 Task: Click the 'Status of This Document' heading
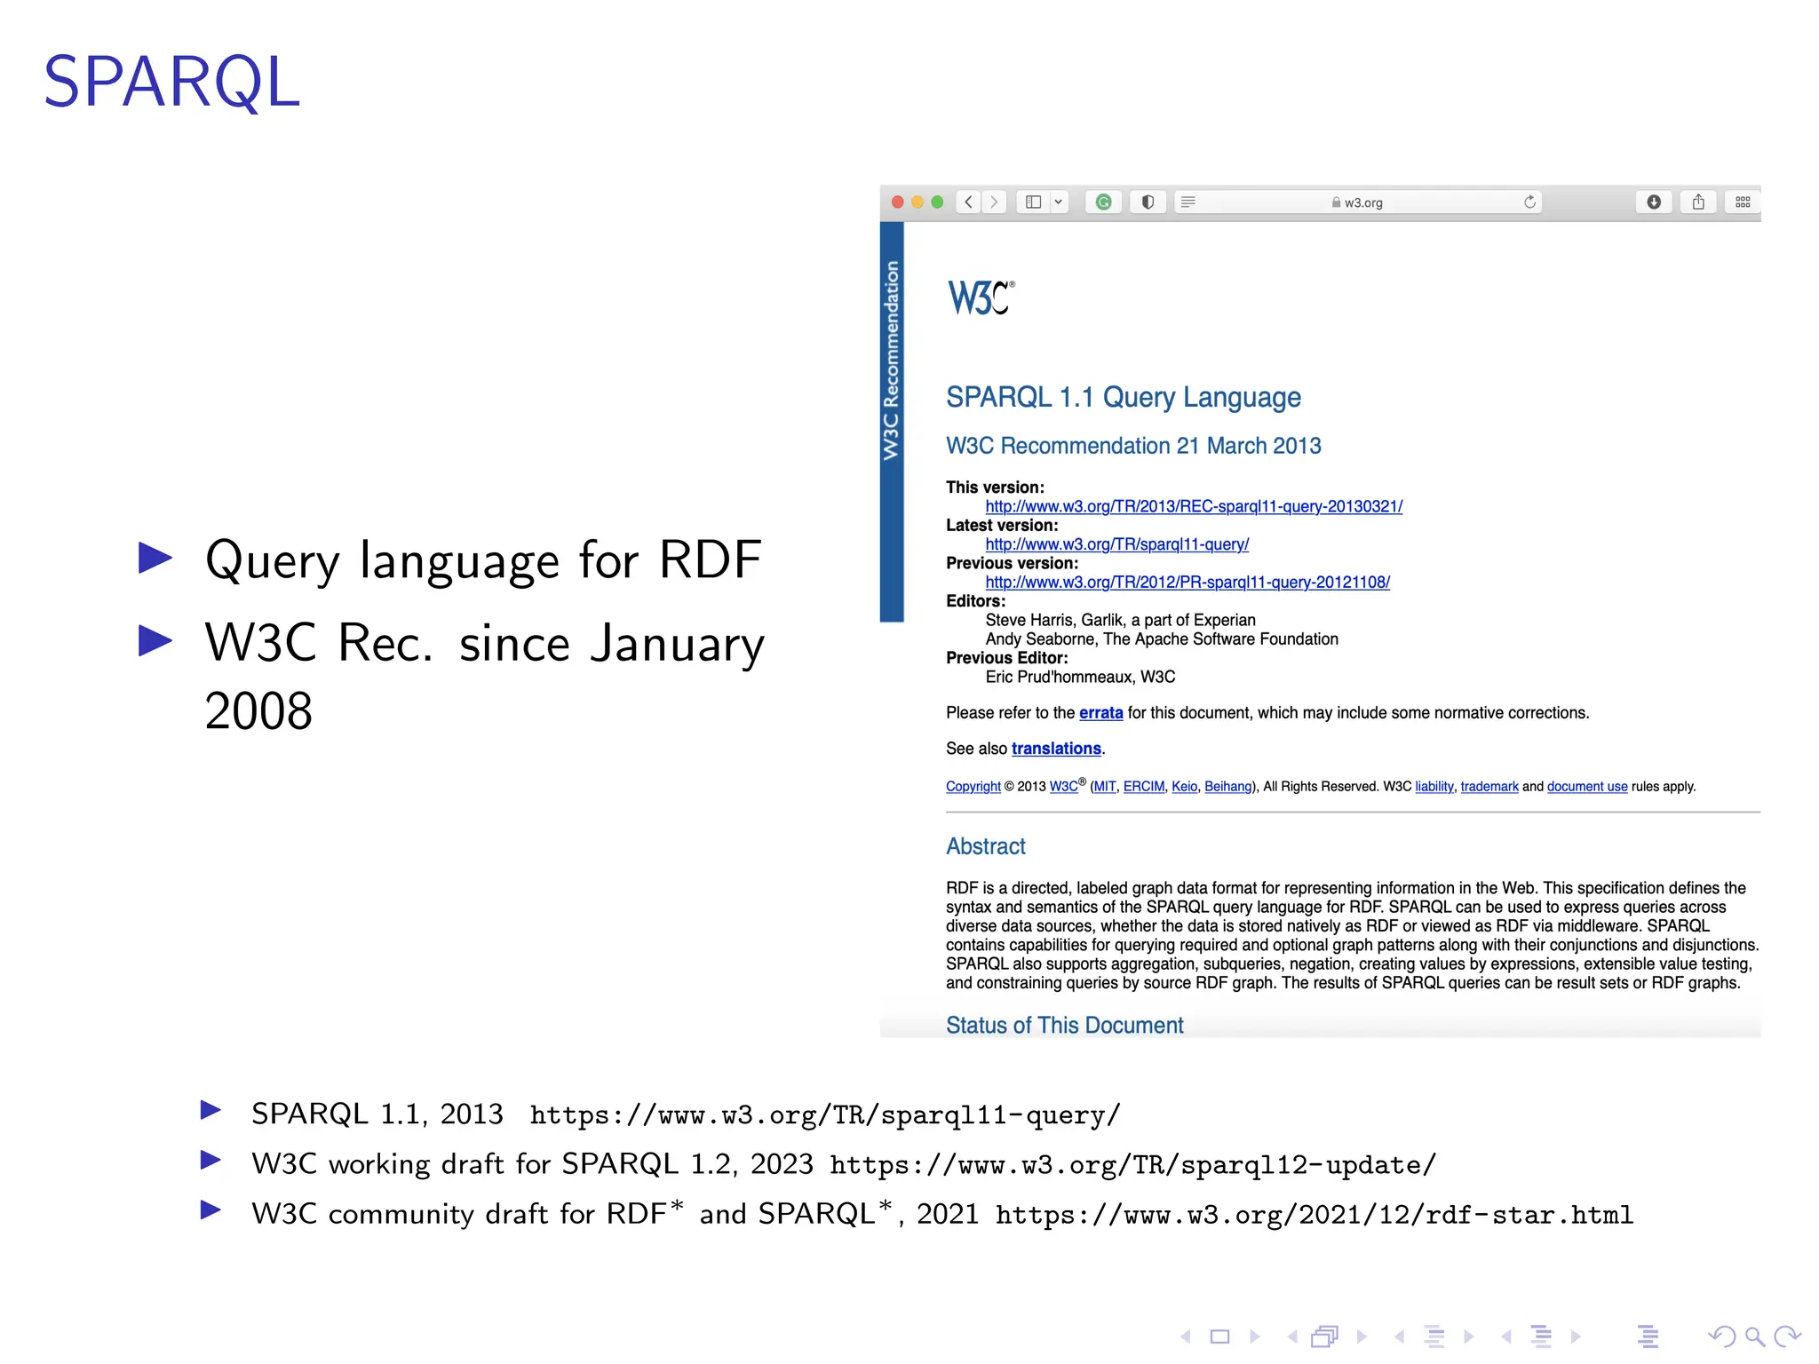1065,1026
